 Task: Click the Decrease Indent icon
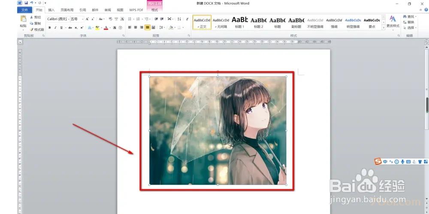[156, 19]
